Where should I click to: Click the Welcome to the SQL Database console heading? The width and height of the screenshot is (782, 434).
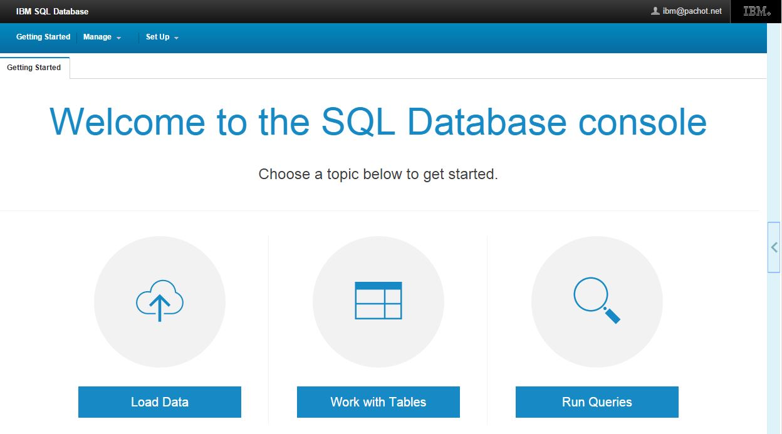[378, 121]
